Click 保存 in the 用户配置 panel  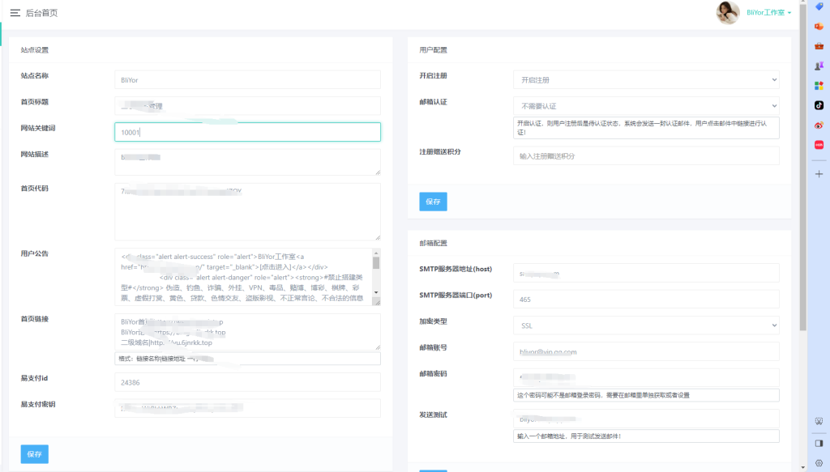pyautogui.click(x=433, y=202)
